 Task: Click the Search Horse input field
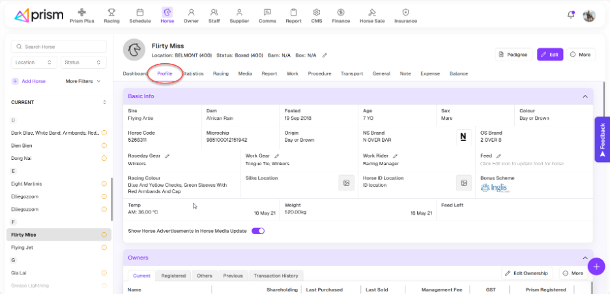point(59,47)
